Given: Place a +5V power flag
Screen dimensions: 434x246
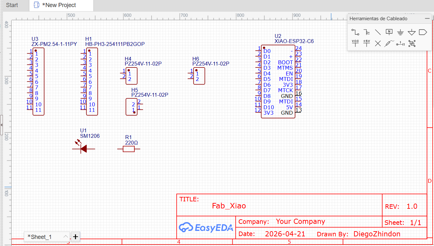Looking at the screenshot, I should [366, 43].
